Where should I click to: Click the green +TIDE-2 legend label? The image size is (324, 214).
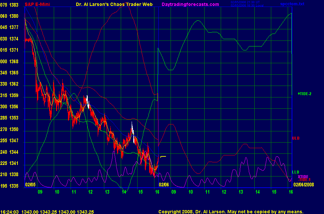click(x=304, y=94)
